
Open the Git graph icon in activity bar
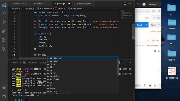point(4,49)
